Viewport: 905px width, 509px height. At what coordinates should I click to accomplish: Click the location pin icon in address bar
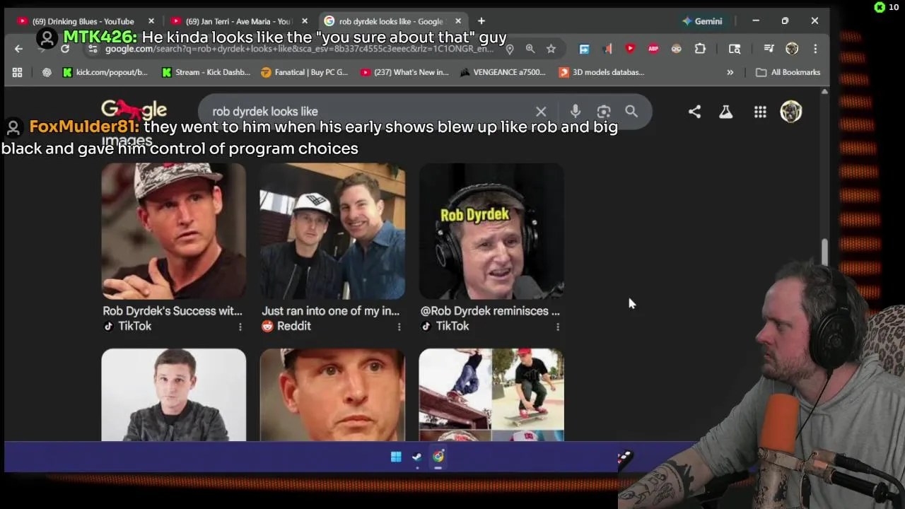click(x=510, y=49)
